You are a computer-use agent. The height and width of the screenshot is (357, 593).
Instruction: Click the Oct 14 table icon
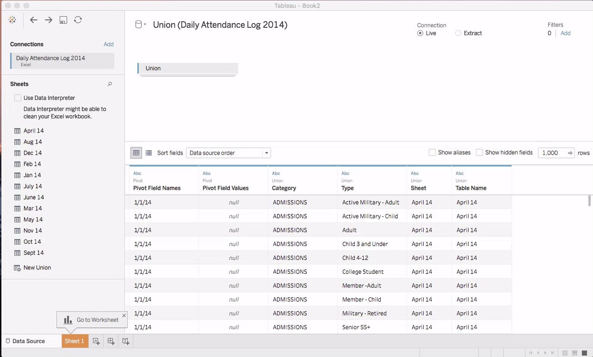click(18, 242)
